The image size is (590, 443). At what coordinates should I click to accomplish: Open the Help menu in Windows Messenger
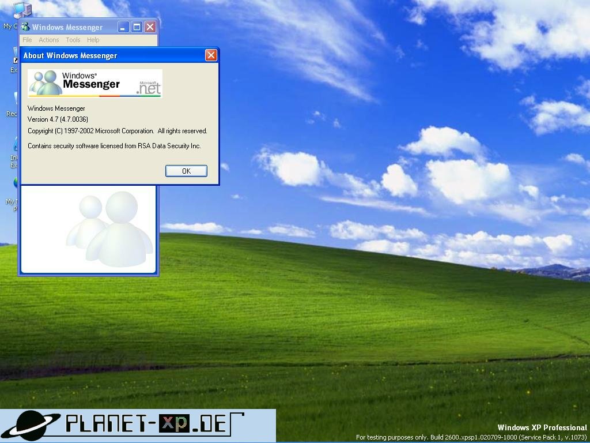pyautogui.click(x=93, y=40)
